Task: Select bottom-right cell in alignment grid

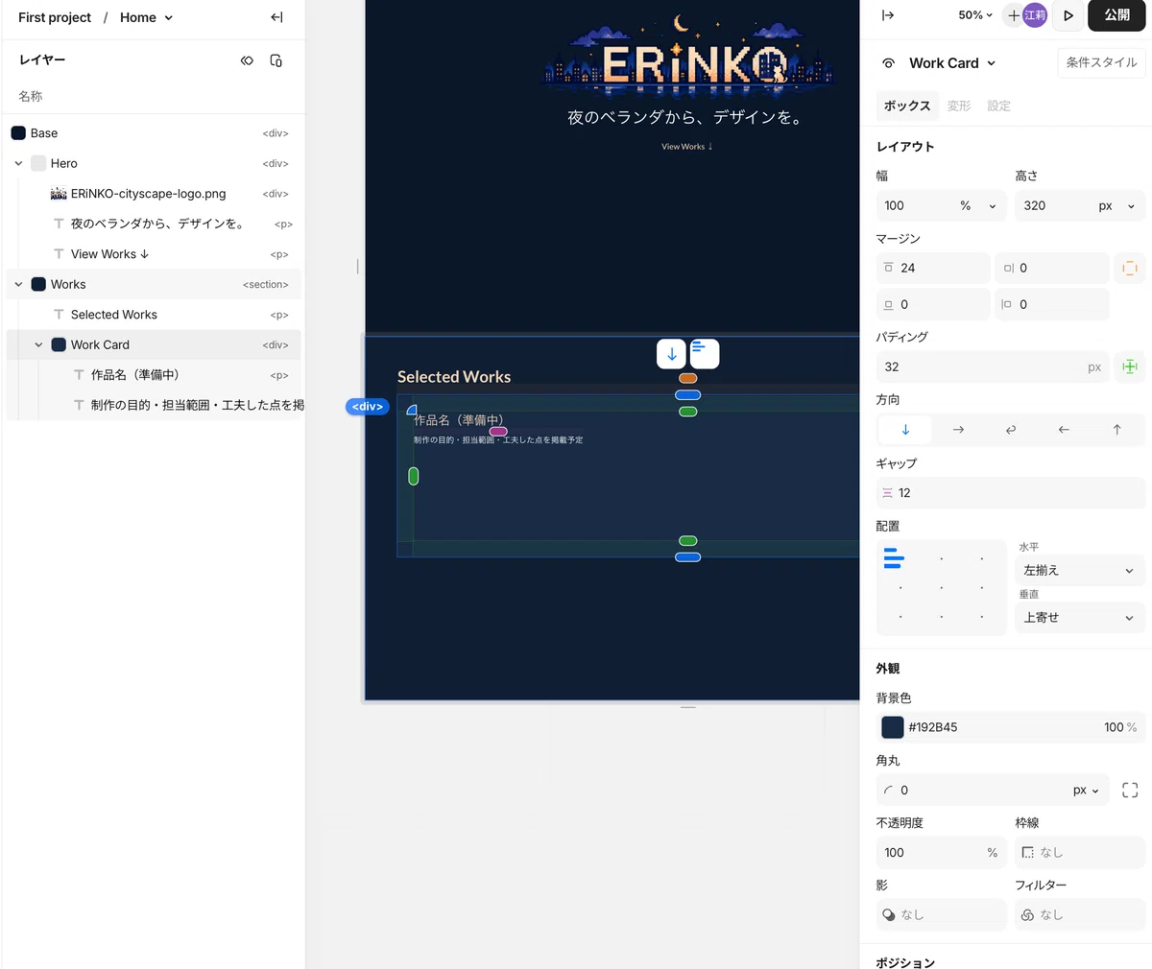Action: [x=981, y=617]
